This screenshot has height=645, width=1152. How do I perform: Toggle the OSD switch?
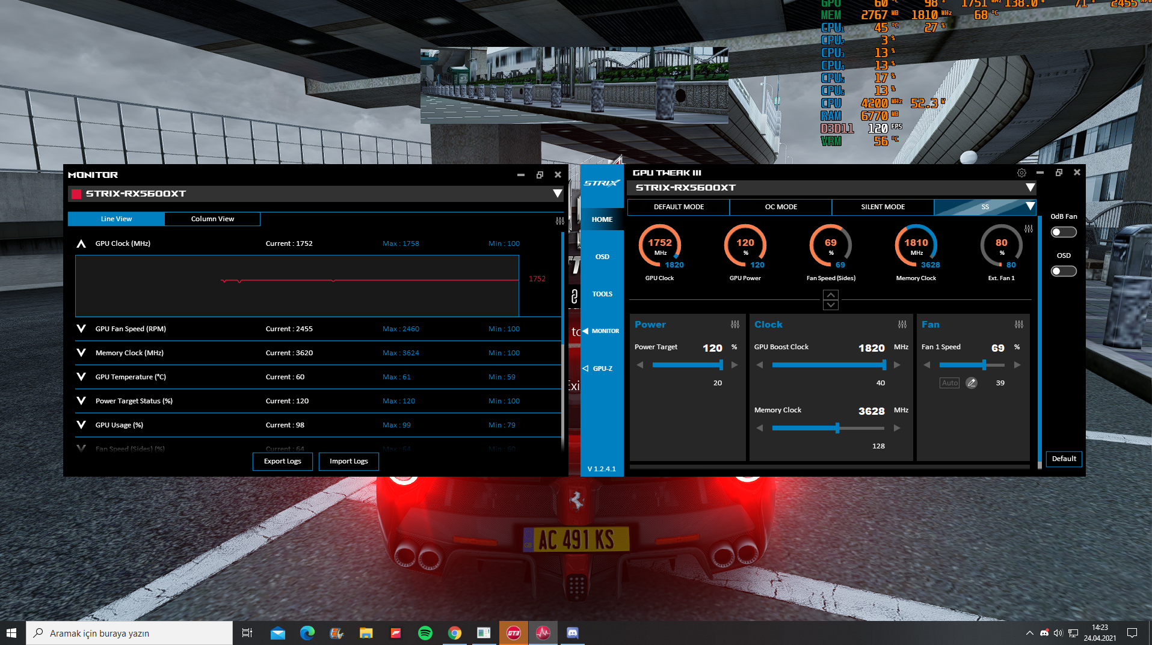pos(1064,271)
